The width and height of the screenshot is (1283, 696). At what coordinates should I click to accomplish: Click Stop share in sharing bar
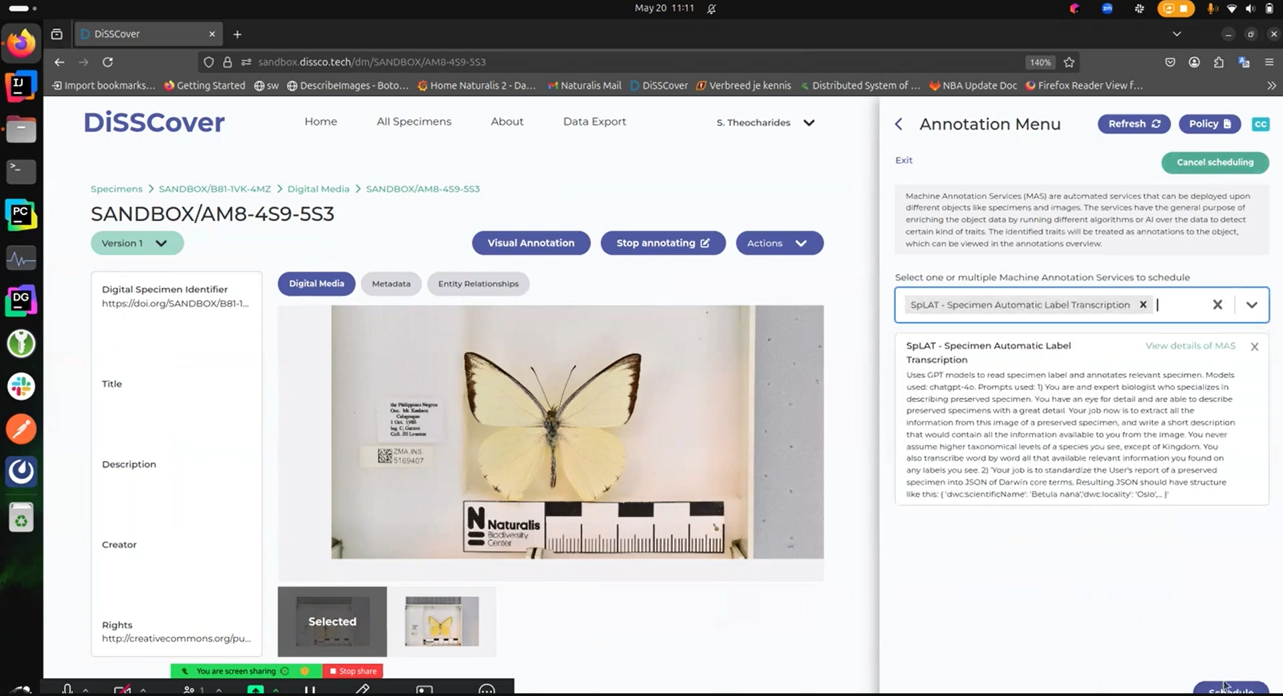(x=353, y=671)
